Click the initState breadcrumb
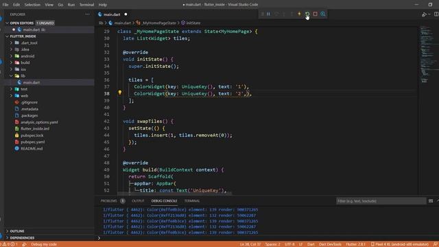Image resolution: width=439 pixels, height=247 pixels. [x=193, y=23]
